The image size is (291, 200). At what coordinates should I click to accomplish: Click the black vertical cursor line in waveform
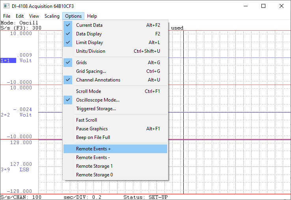[183, 112]
